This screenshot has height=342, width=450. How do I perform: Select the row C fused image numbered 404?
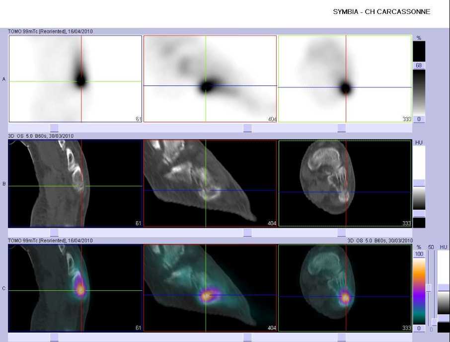pyautogui.click(x=210, y=288)
